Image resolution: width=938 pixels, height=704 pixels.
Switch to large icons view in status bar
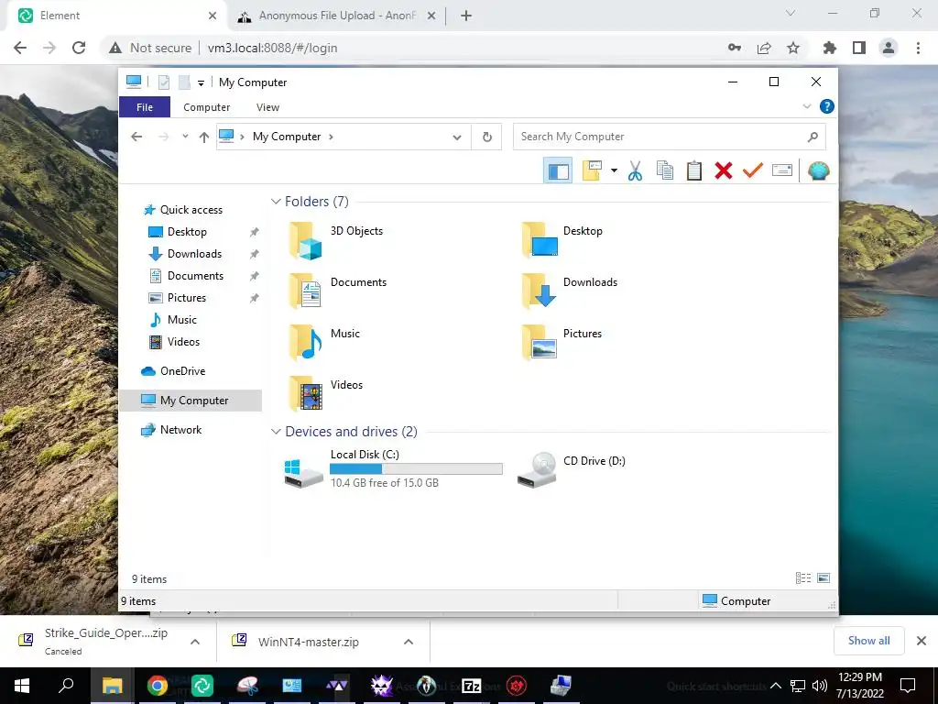point(823,578)
